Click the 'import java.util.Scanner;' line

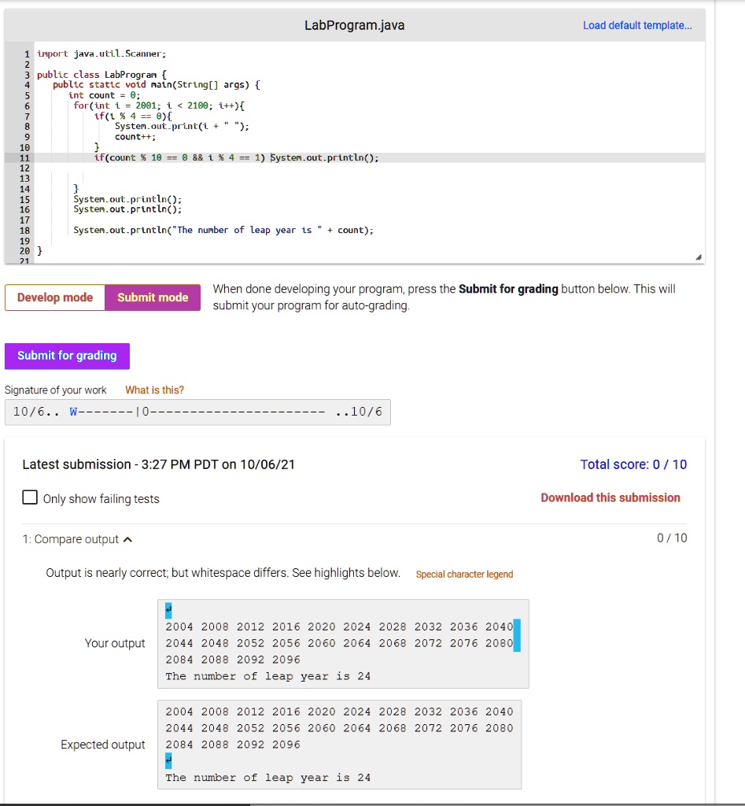(101, 54)
